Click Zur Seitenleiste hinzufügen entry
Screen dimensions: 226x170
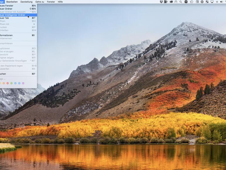pyautogui.click(x=18, y=61)
